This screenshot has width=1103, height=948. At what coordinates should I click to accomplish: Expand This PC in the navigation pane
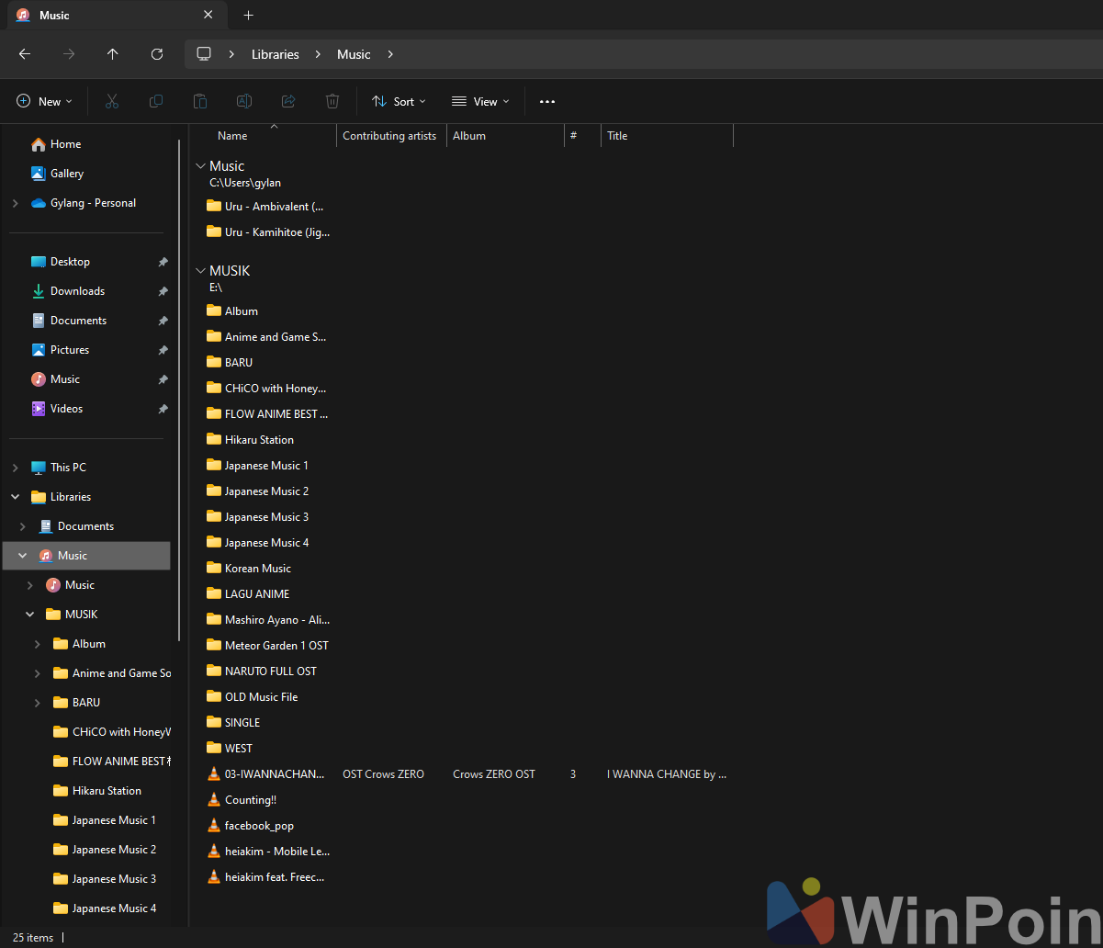tap(15, 467)
